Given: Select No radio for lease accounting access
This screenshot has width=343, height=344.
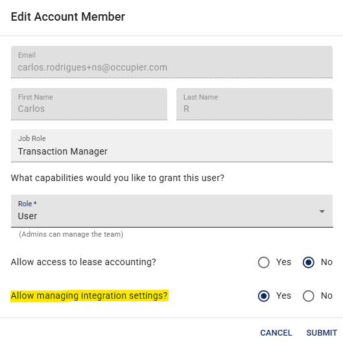Looking at the screenshot, I should (308, 262).
